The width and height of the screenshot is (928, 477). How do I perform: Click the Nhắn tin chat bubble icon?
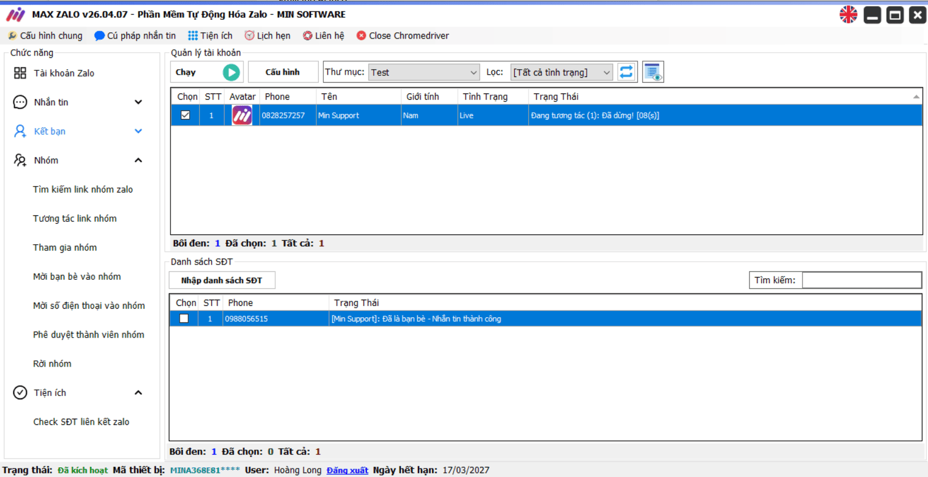(20, 102)
